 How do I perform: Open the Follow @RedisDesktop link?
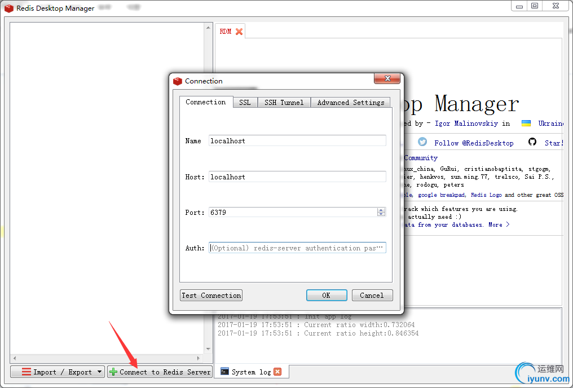click(474, 143)
